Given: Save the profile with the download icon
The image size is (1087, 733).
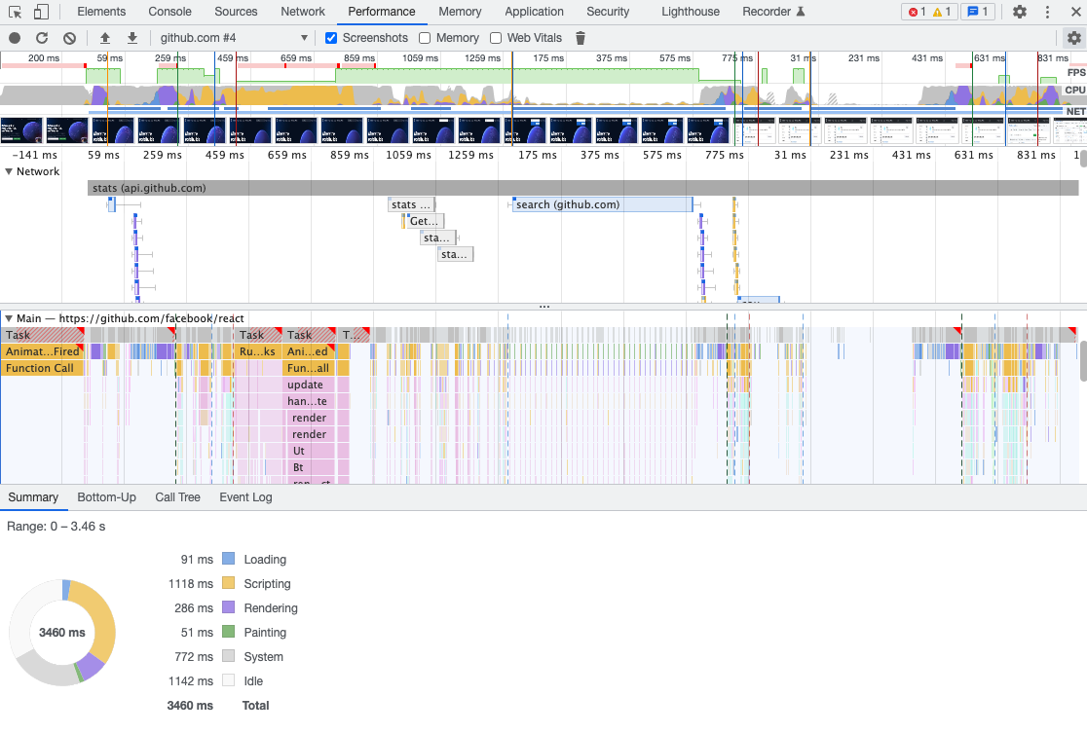Looking at the screenshot, I should click(132, 38).
